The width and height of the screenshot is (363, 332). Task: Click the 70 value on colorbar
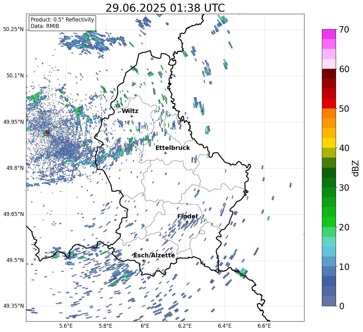pyautogui.click(x=344, y=29)
